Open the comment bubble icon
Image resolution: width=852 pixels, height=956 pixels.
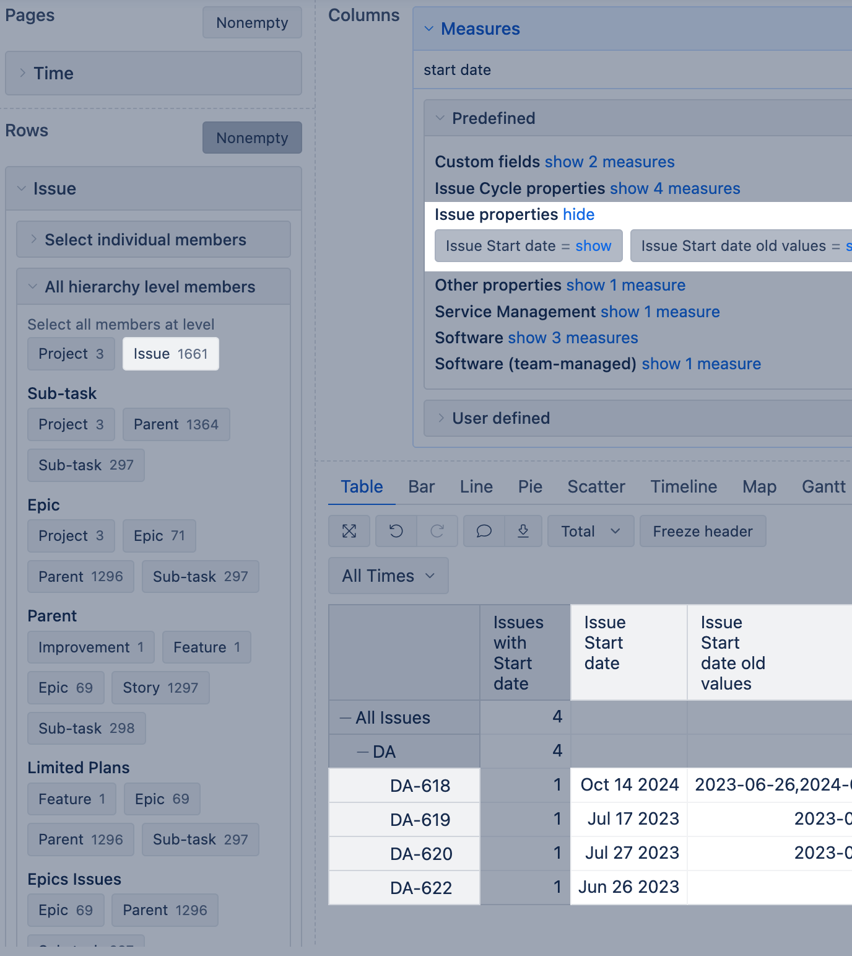click(484, 531)
